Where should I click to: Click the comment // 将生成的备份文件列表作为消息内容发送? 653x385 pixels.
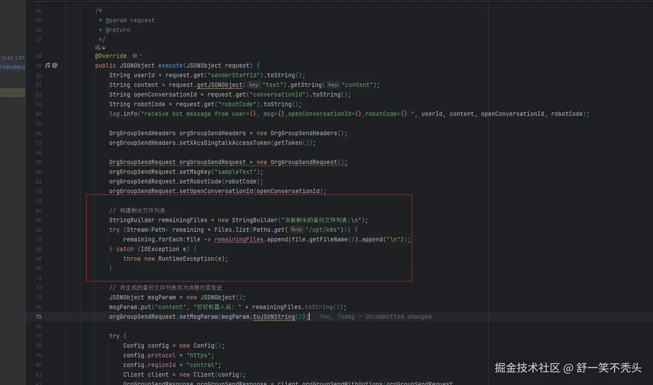click(166, 288)
